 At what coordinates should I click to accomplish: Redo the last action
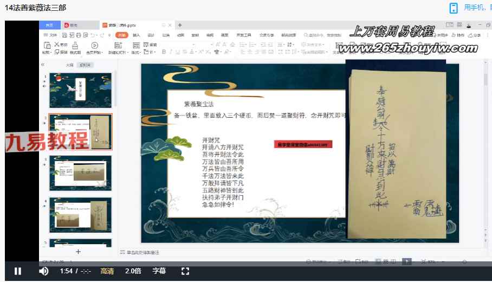tap(102, 35)
